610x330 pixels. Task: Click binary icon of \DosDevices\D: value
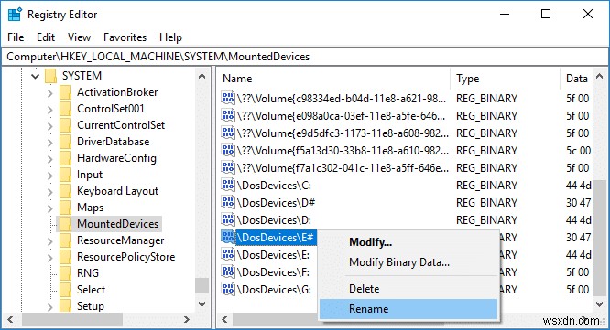coord(228,219)
